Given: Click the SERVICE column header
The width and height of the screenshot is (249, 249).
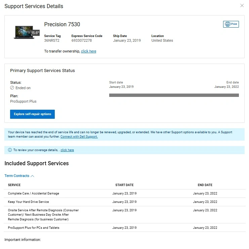Looking at the screenshot, I should [14, 185].
